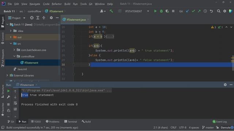Viewport: 234px width, 131px height.
Task: Expand External Libraries node
Action: [x=7, y=75]
